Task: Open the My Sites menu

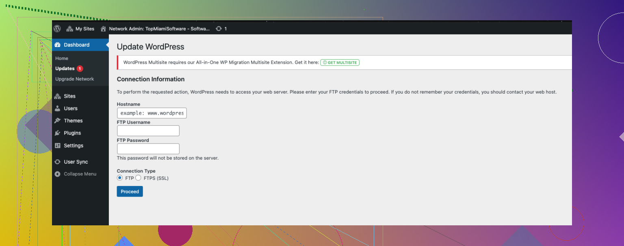Action: click(80, 29)
